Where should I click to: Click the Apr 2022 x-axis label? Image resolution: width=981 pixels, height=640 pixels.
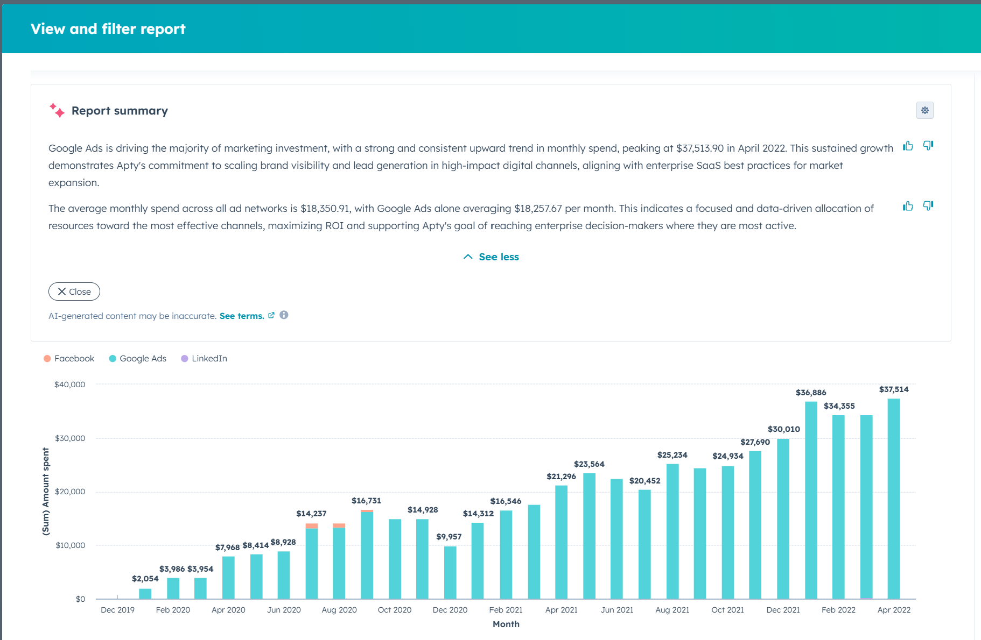pyautogui.click(x=894, y=610)
